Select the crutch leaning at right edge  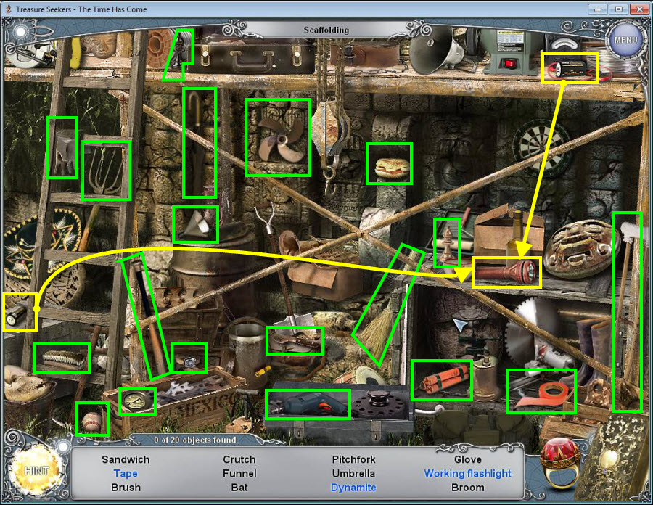pyautogui.click(x=627, y=311)
